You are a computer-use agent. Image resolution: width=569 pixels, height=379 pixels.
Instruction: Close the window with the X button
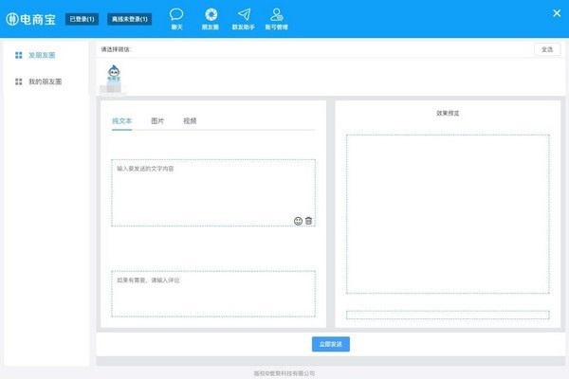click(557, 13)
